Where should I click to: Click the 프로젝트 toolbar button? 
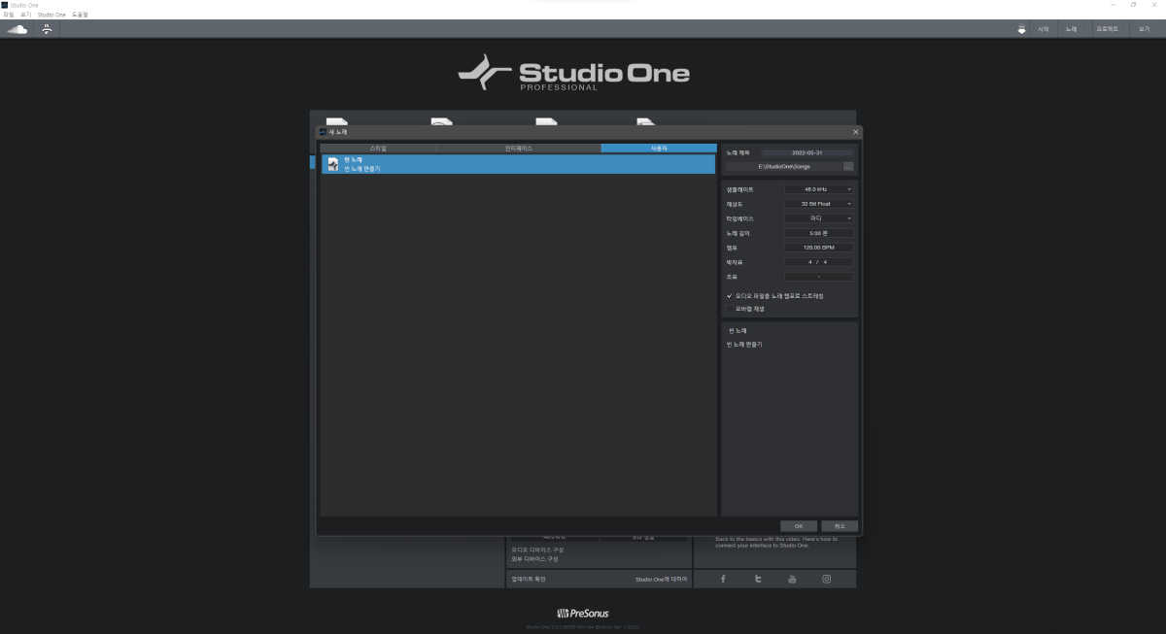[x=1107, y=29]
